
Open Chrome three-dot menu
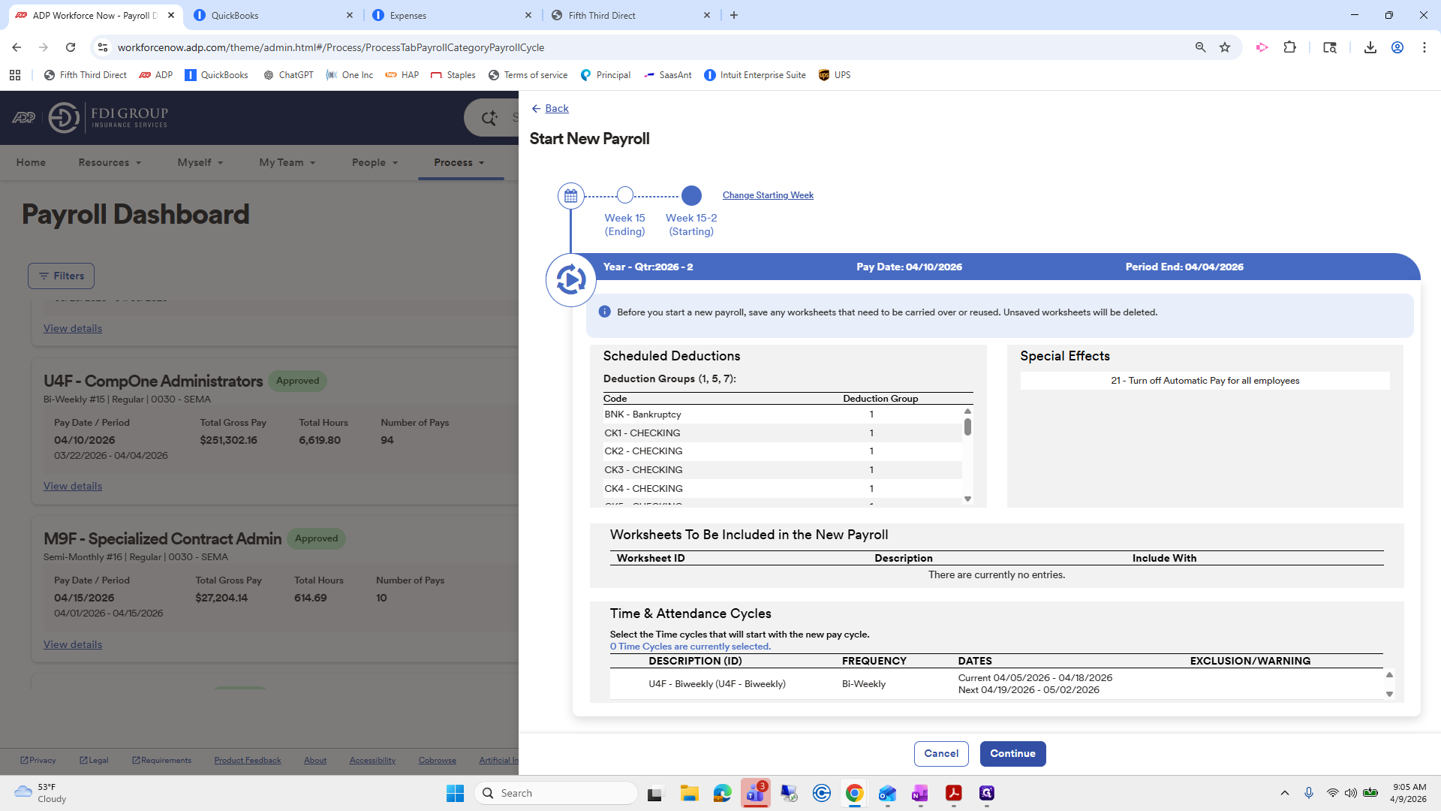tap(1424, 47)
